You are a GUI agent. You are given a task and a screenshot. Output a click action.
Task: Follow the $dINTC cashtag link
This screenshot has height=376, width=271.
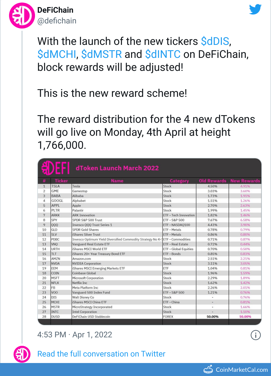click(163, 54)
